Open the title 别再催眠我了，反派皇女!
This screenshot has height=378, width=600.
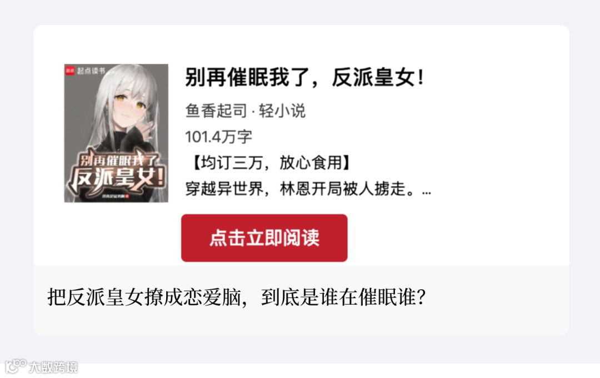(x=304, y=77)
